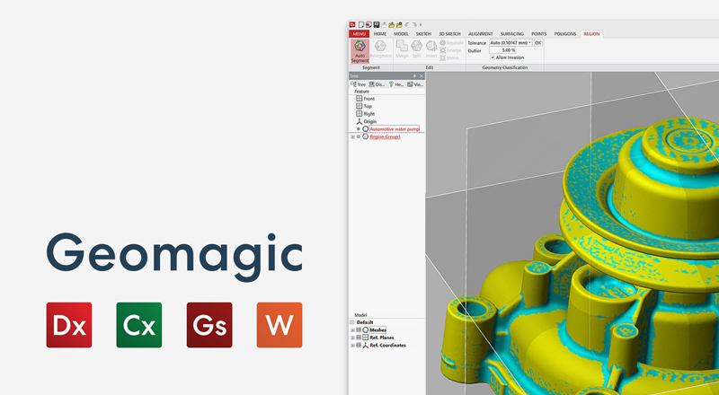Click the Resegment tool icon
The width and height of the screenshot is (719, 395).
pyautogui.click(x=380, y=46)
